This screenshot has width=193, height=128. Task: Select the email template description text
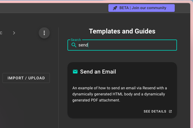pyautogui.click(x=119, y=94)
